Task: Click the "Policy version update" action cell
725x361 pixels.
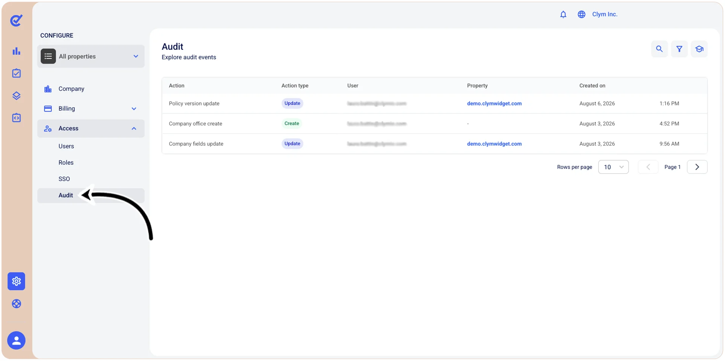Action: (x=194, y=104)
